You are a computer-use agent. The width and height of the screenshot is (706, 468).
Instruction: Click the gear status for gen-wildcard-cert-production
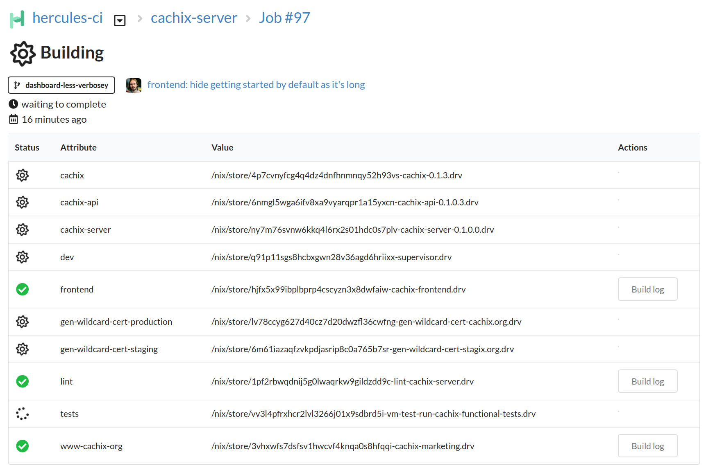coord(23,322)
